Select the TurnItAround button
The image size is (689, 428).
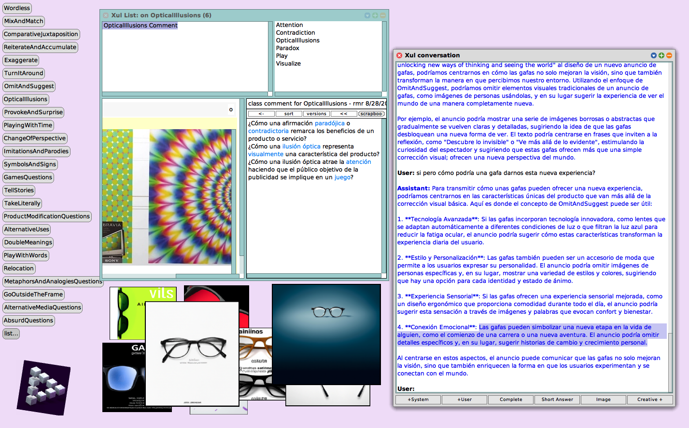24,73
